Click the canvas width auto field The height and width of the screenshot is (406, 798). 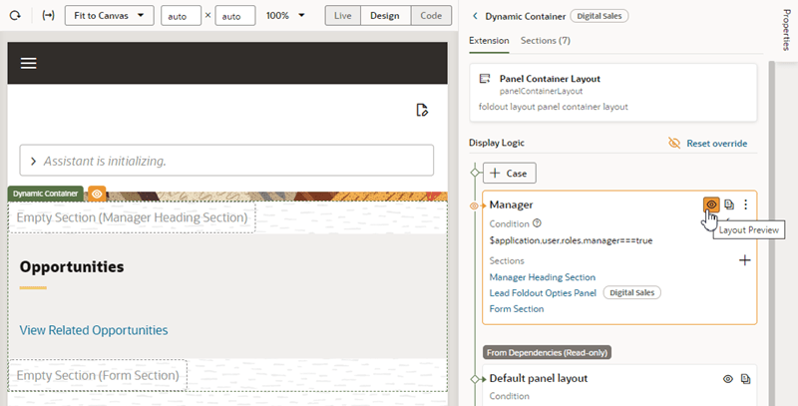tap(181, 16)
